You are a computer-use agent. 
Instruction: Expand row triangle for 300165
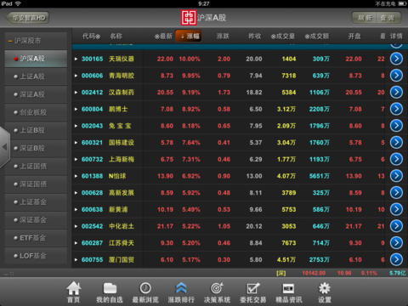coord(76,59)
